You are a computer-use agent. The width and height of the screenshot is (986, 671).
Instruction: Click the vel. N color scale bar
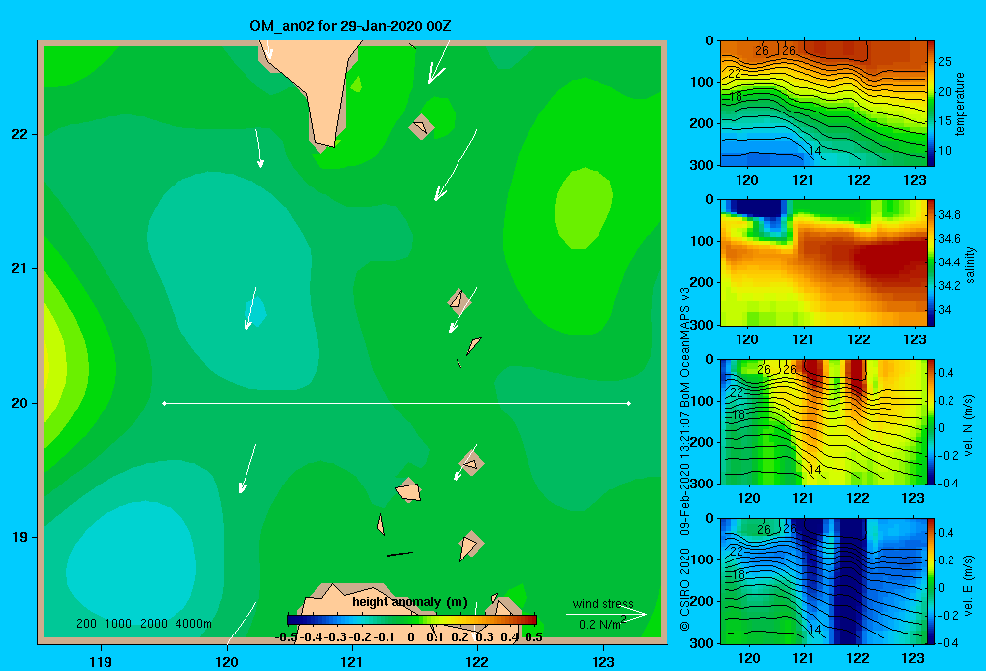point(931,421)
